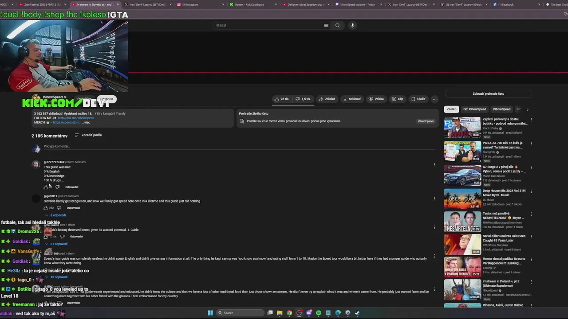Open the link.me/ishowspeed link
This screenshot has height=319, width=568.
pos(76,118)
